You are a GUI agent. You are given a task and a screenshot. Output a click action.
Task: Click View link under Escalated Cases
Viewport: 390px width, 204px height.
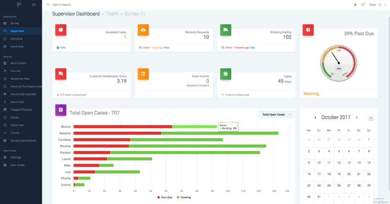pyautogui.click(x=63, y=48)
